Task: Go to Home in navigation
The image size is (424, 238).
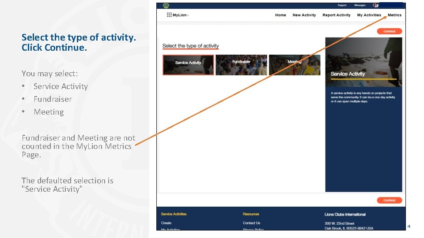Action: pos(280,15)
